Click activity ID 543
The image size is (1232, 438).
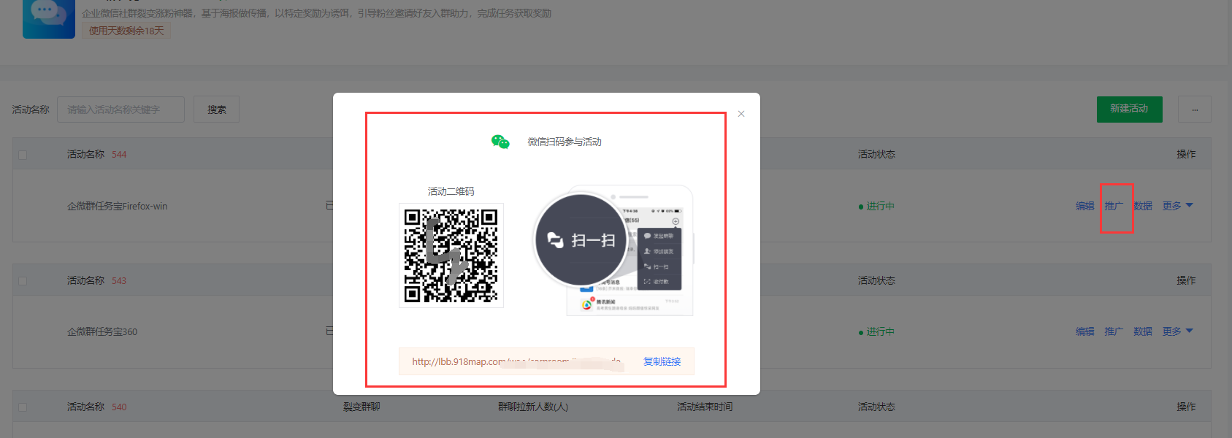119,281
